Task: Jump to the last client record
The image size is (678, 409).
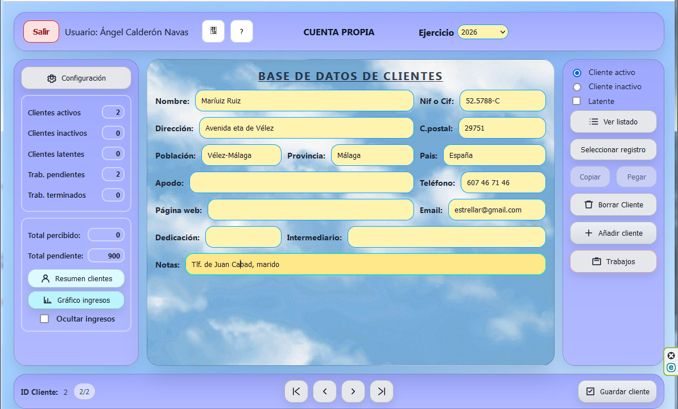Action: [382, 391]
